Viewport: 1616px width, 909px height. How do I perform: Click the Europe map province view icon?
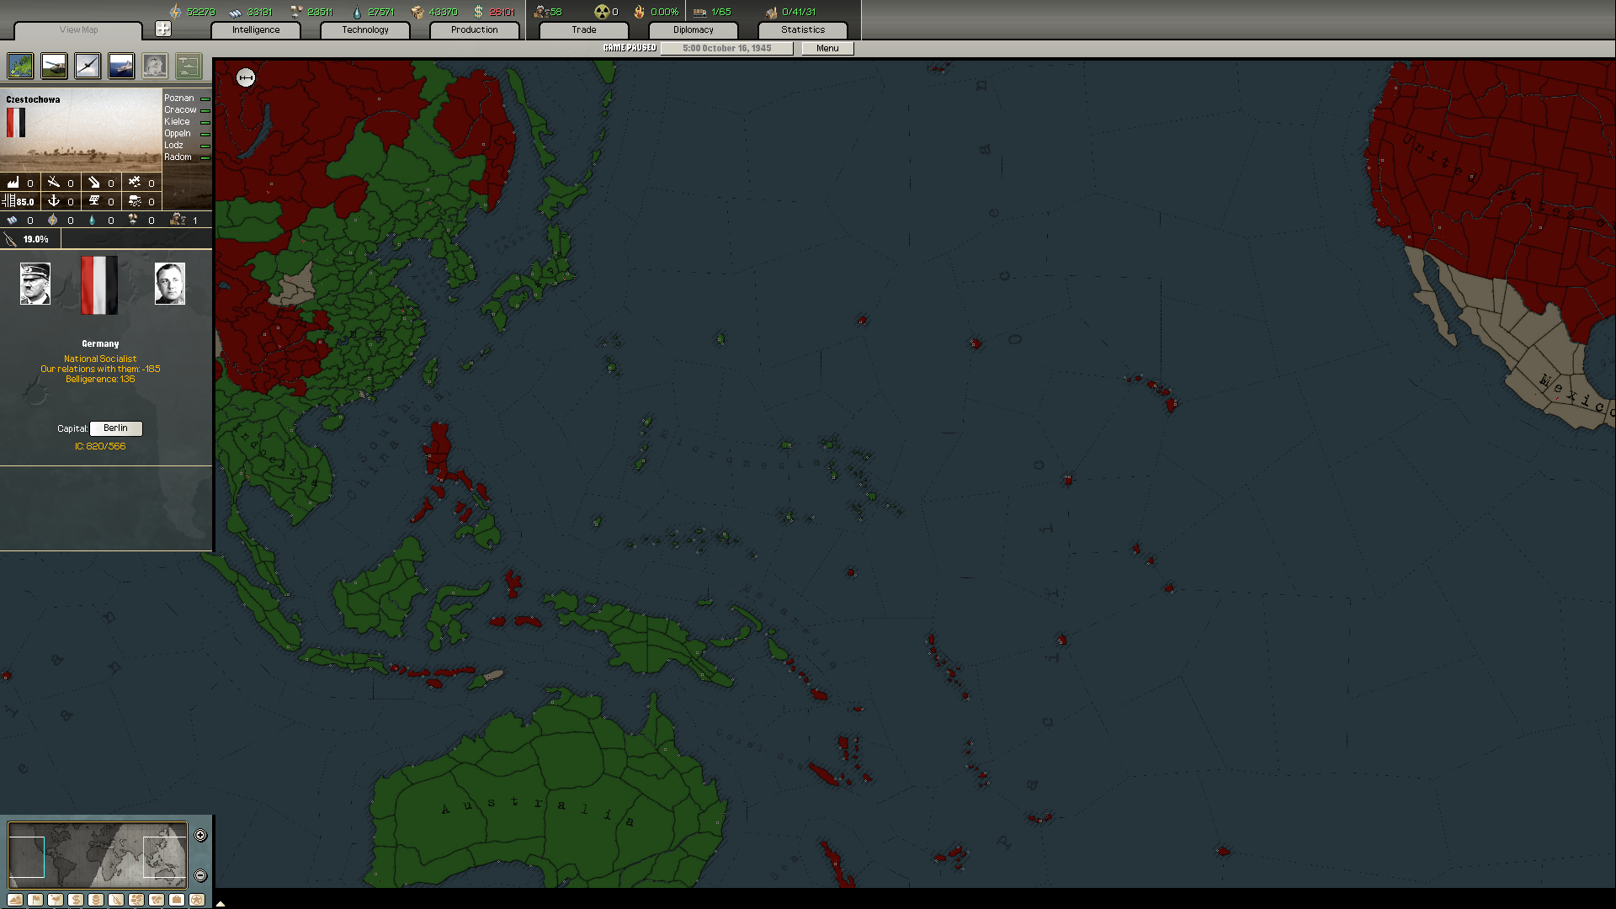coord(20,66)
